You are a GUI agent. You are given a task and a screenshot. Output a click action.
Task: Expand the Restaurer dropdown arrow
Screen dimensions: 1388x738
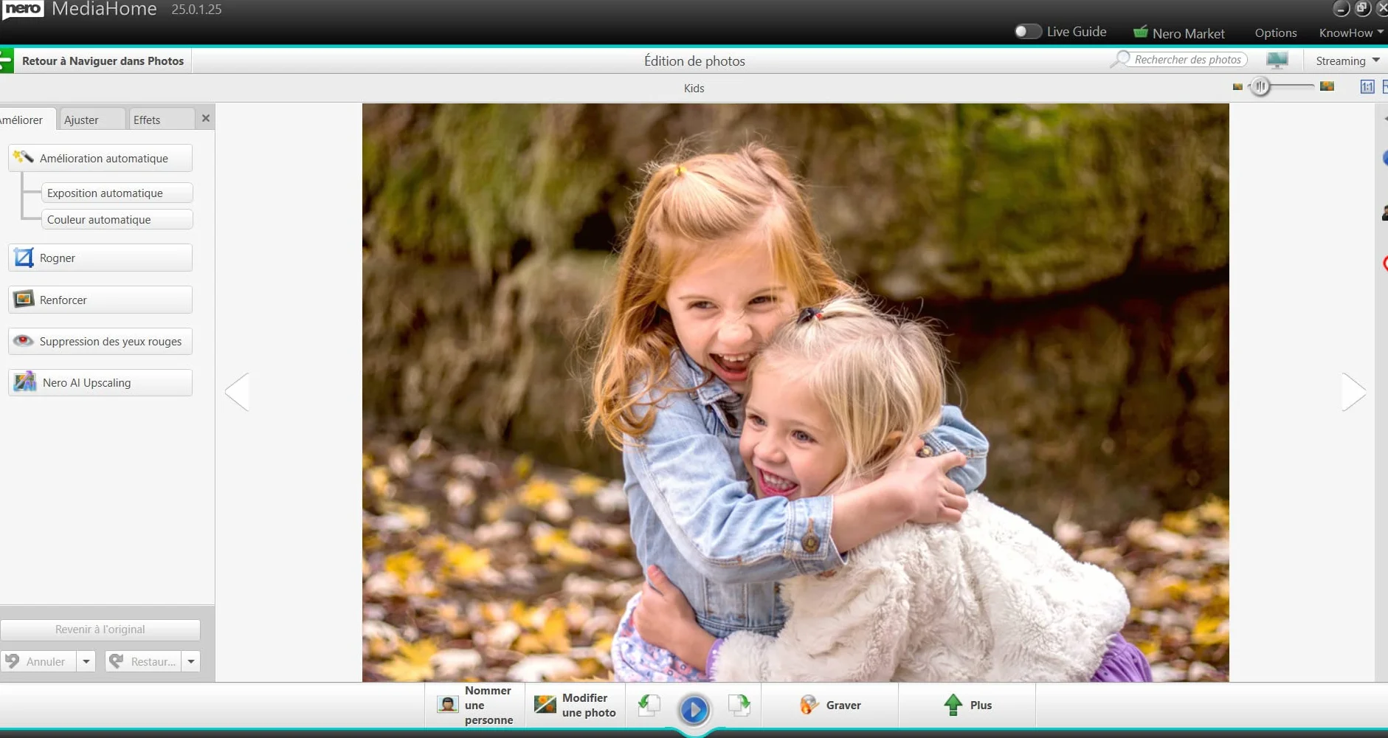[x=191, y=661]
